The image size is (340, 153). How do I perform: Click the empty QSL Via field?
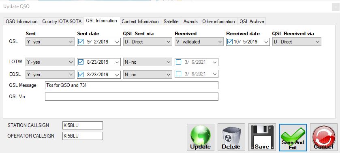pos(132,97)
